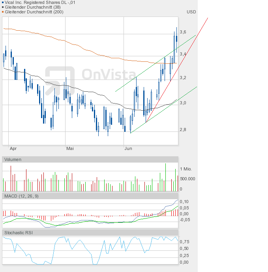The width and height of the screenshot is (268, 272).
Task: Select the 'Gleitender Durchschnitt (38)' legend text
Action: click(33, 7)
